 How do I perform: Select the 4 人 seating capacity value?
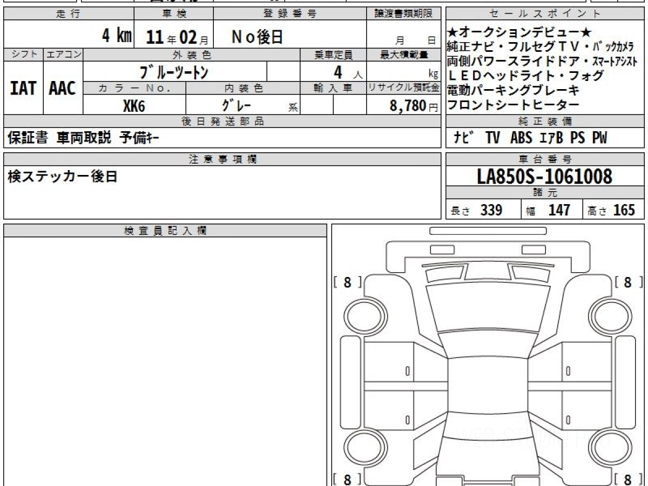tap(348, 71)
